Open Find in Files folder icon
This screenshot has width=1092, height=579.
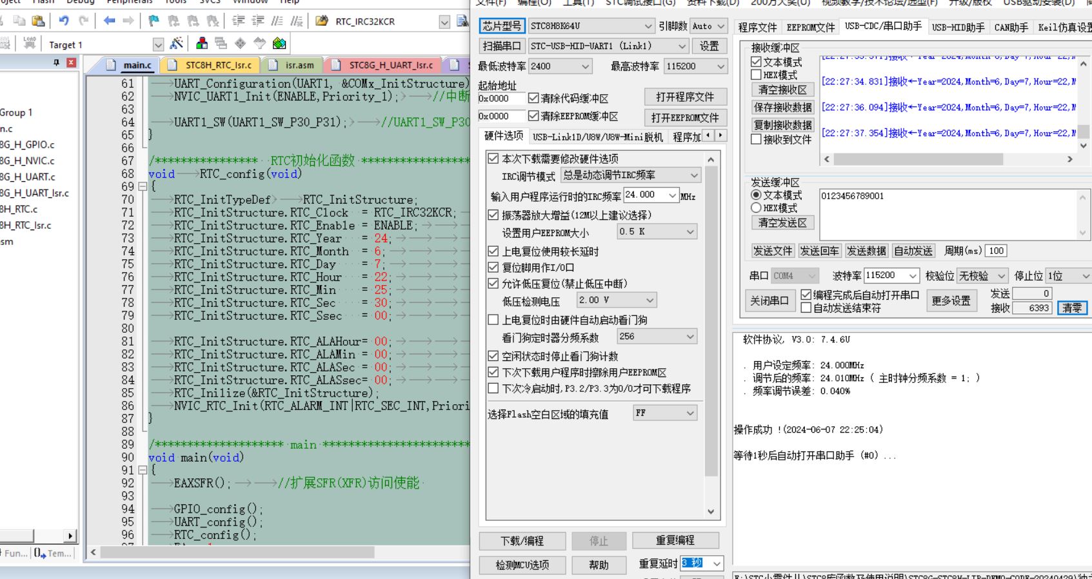(322, 21)
